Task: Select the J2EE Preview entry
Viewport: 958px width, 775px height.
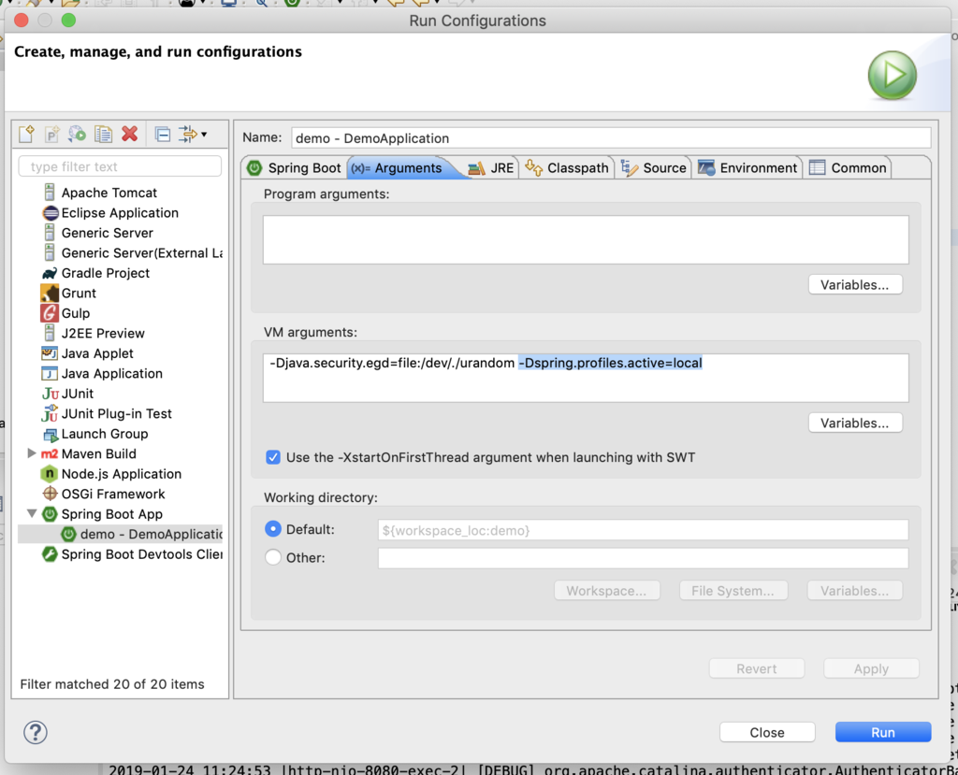Action: (x=103, y=334)
